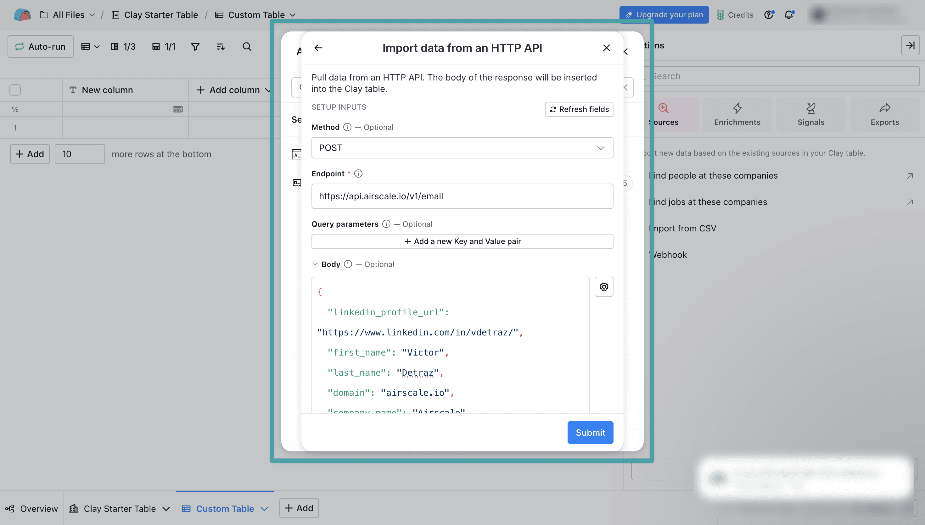Screen dimensions: 925x525
Task: Click the sort icon in toolbar
Action: coord(221,47)
